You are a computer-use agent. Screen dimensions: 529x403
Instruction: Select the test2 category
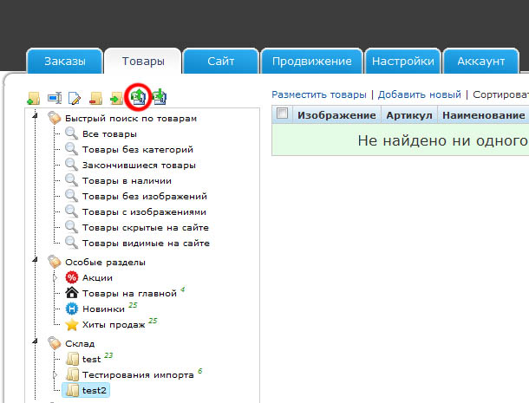click(86, 390)
